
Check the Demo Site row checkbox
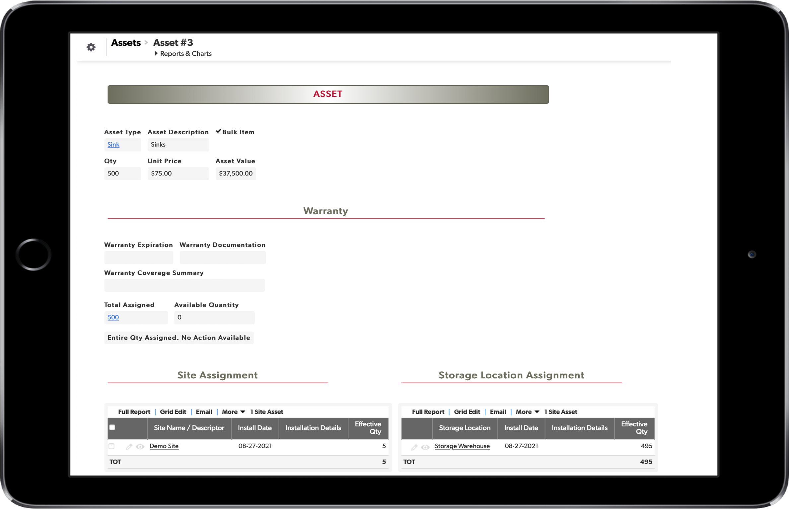[112, 446]
